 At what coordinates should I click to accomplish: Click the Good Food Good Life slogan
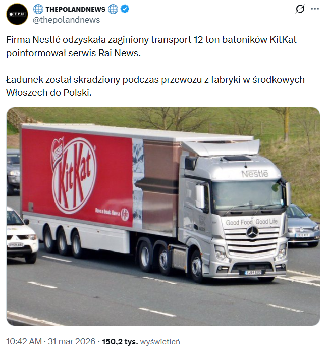click(x=252, y=222)
